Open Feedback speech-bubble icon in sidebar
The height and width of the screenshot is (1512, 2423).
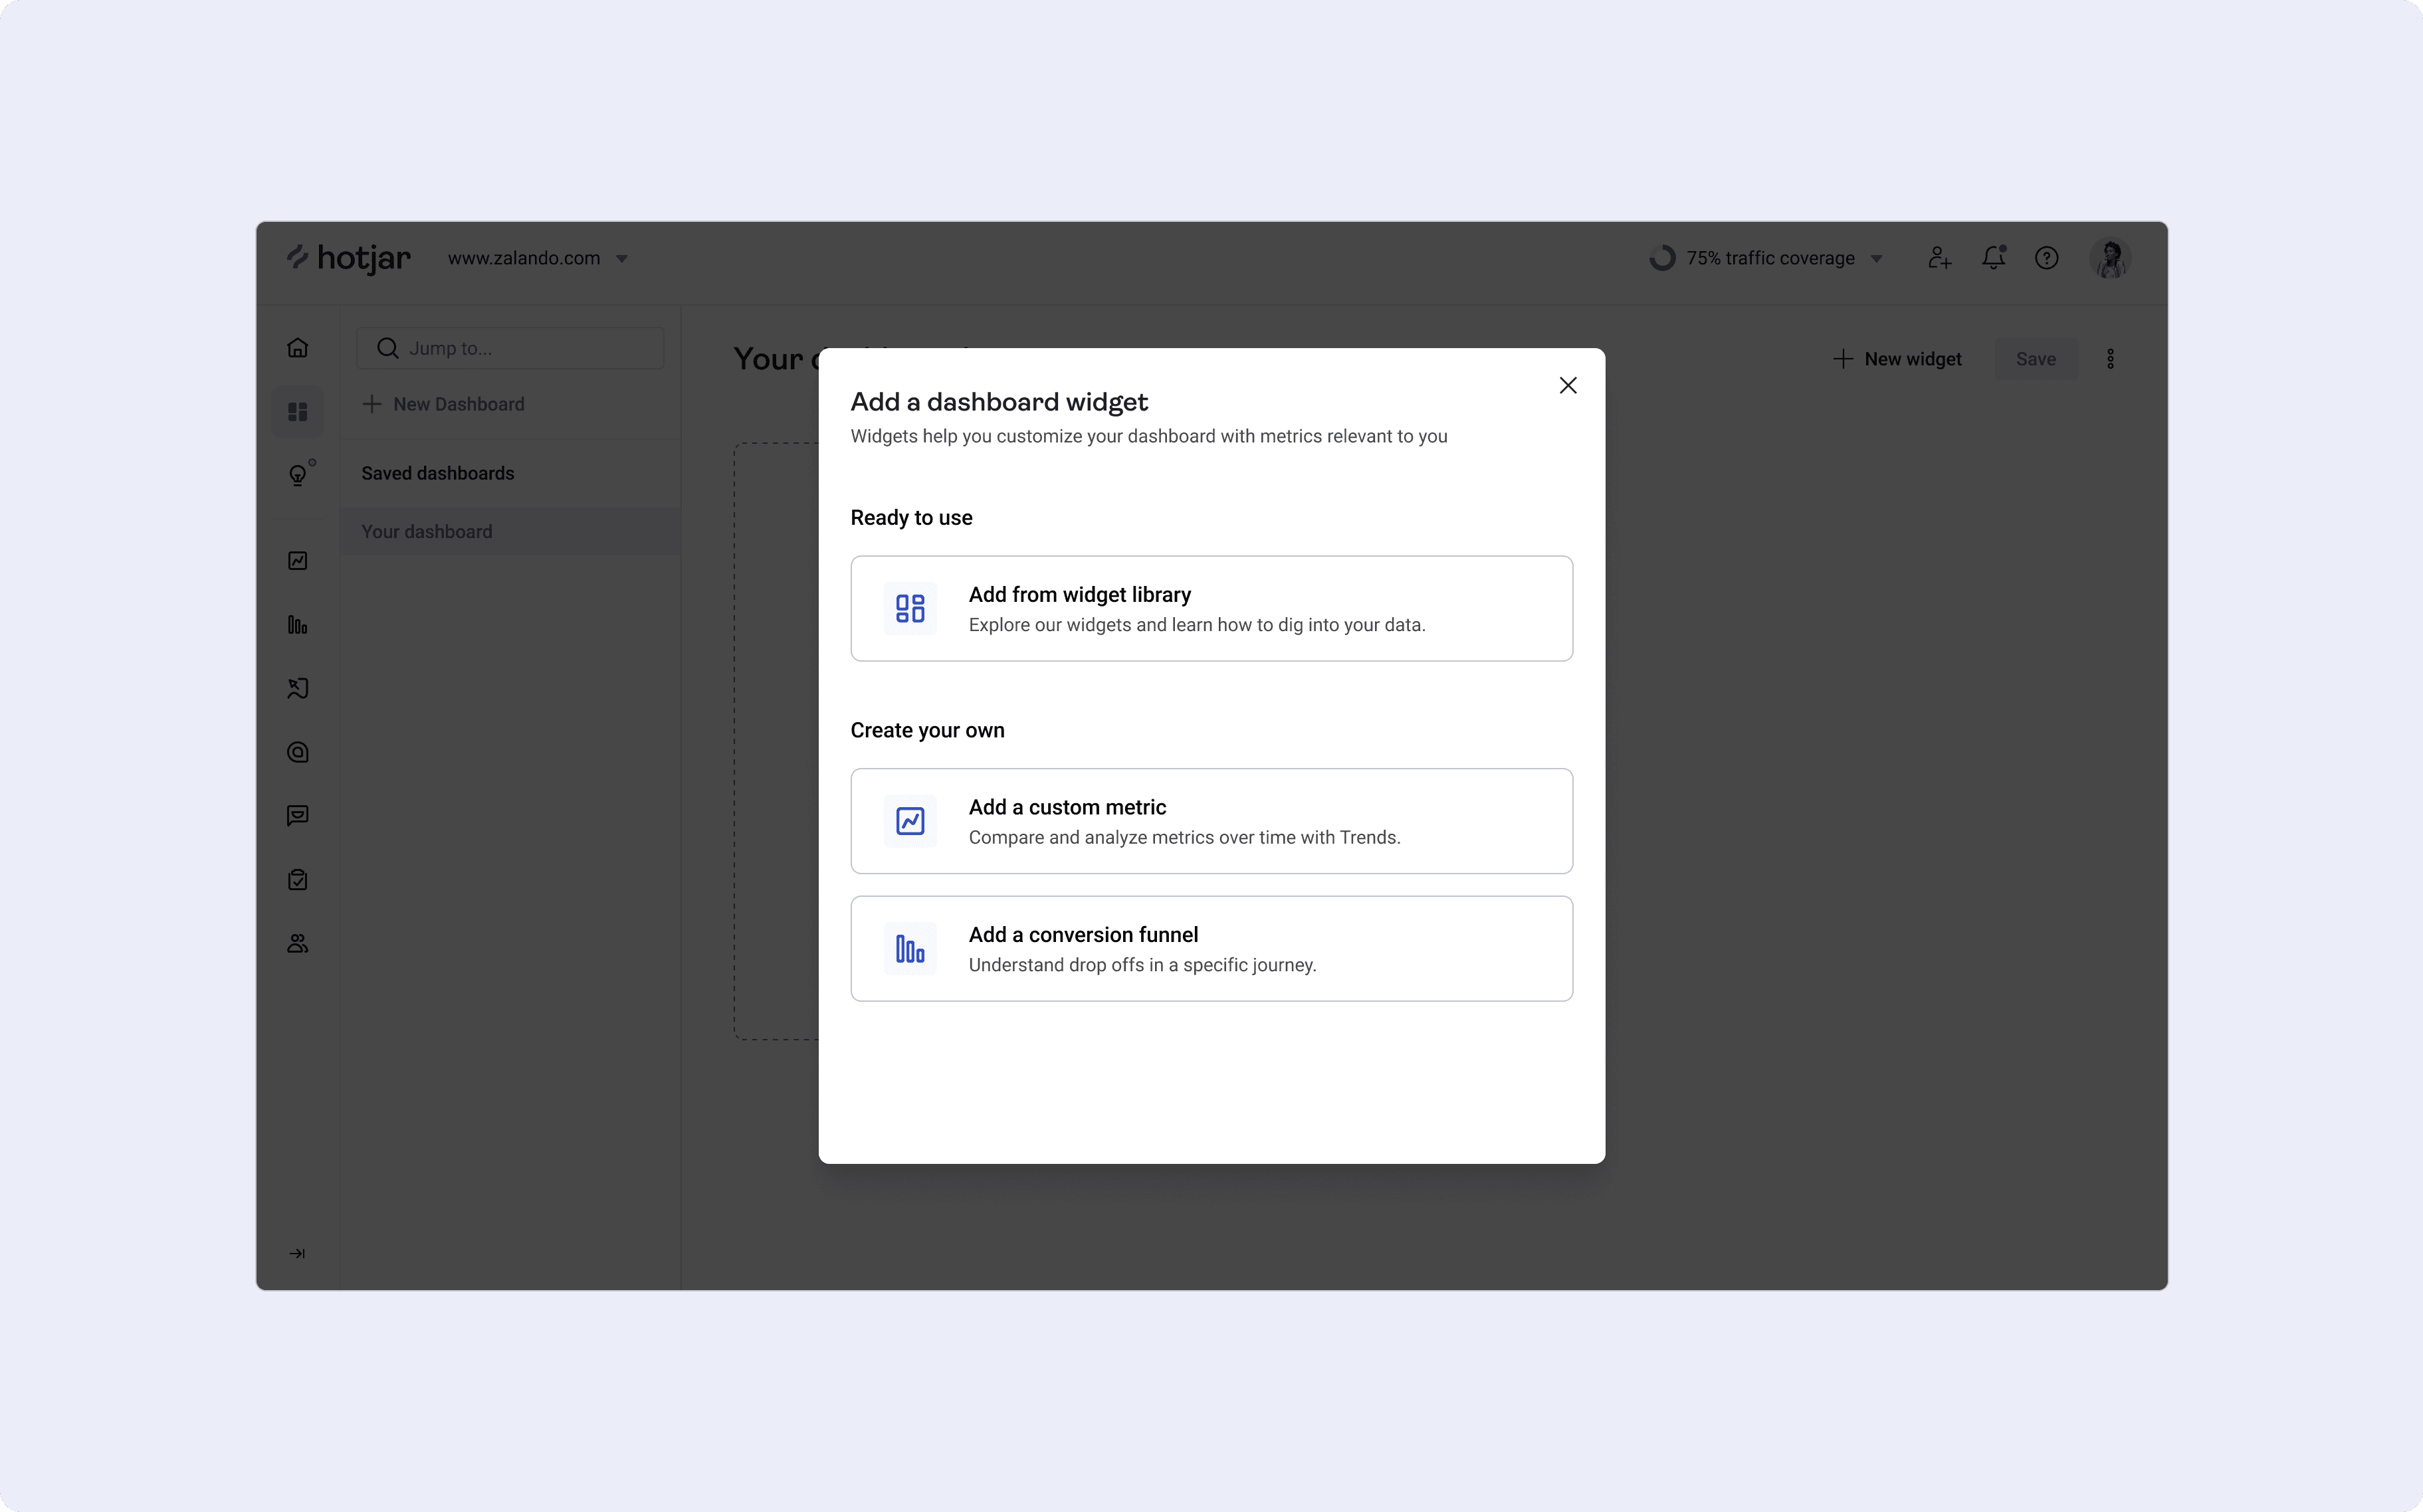[x=298, y=816]
